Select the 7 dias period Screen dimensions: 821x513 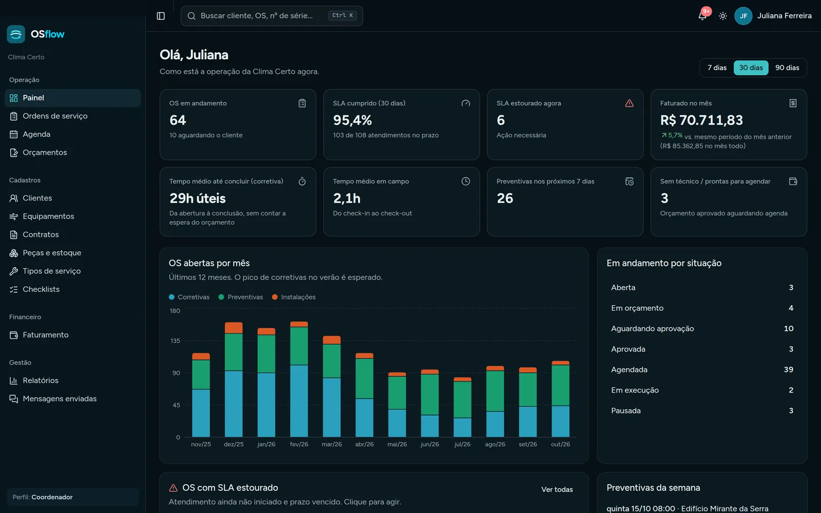coord(717,68)
